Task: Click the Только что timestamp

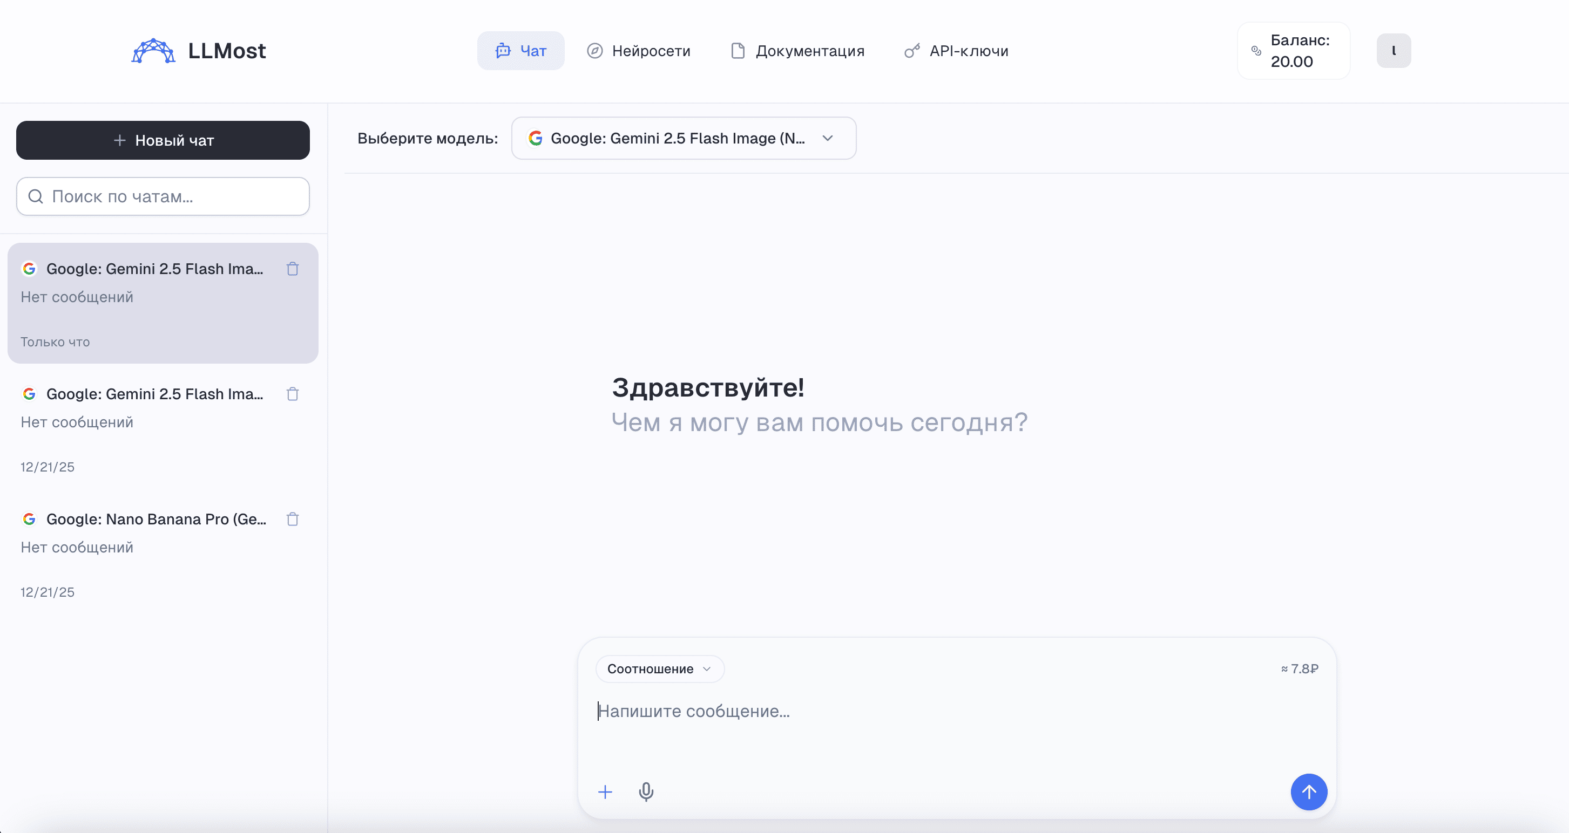Action: (x=56, y=342)
